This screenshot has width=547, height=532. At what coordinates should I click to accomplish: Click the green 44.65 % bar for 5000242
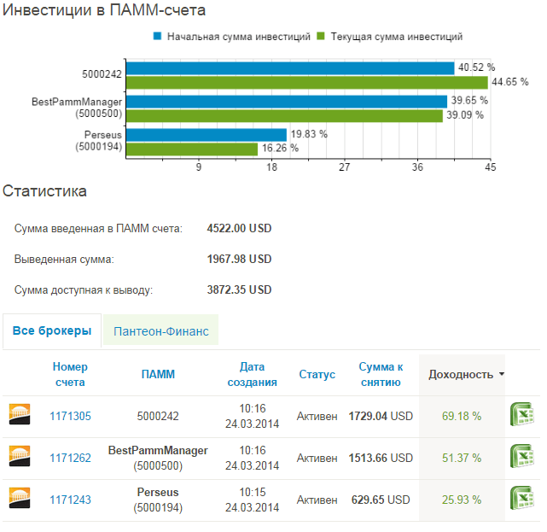(307, 83)
